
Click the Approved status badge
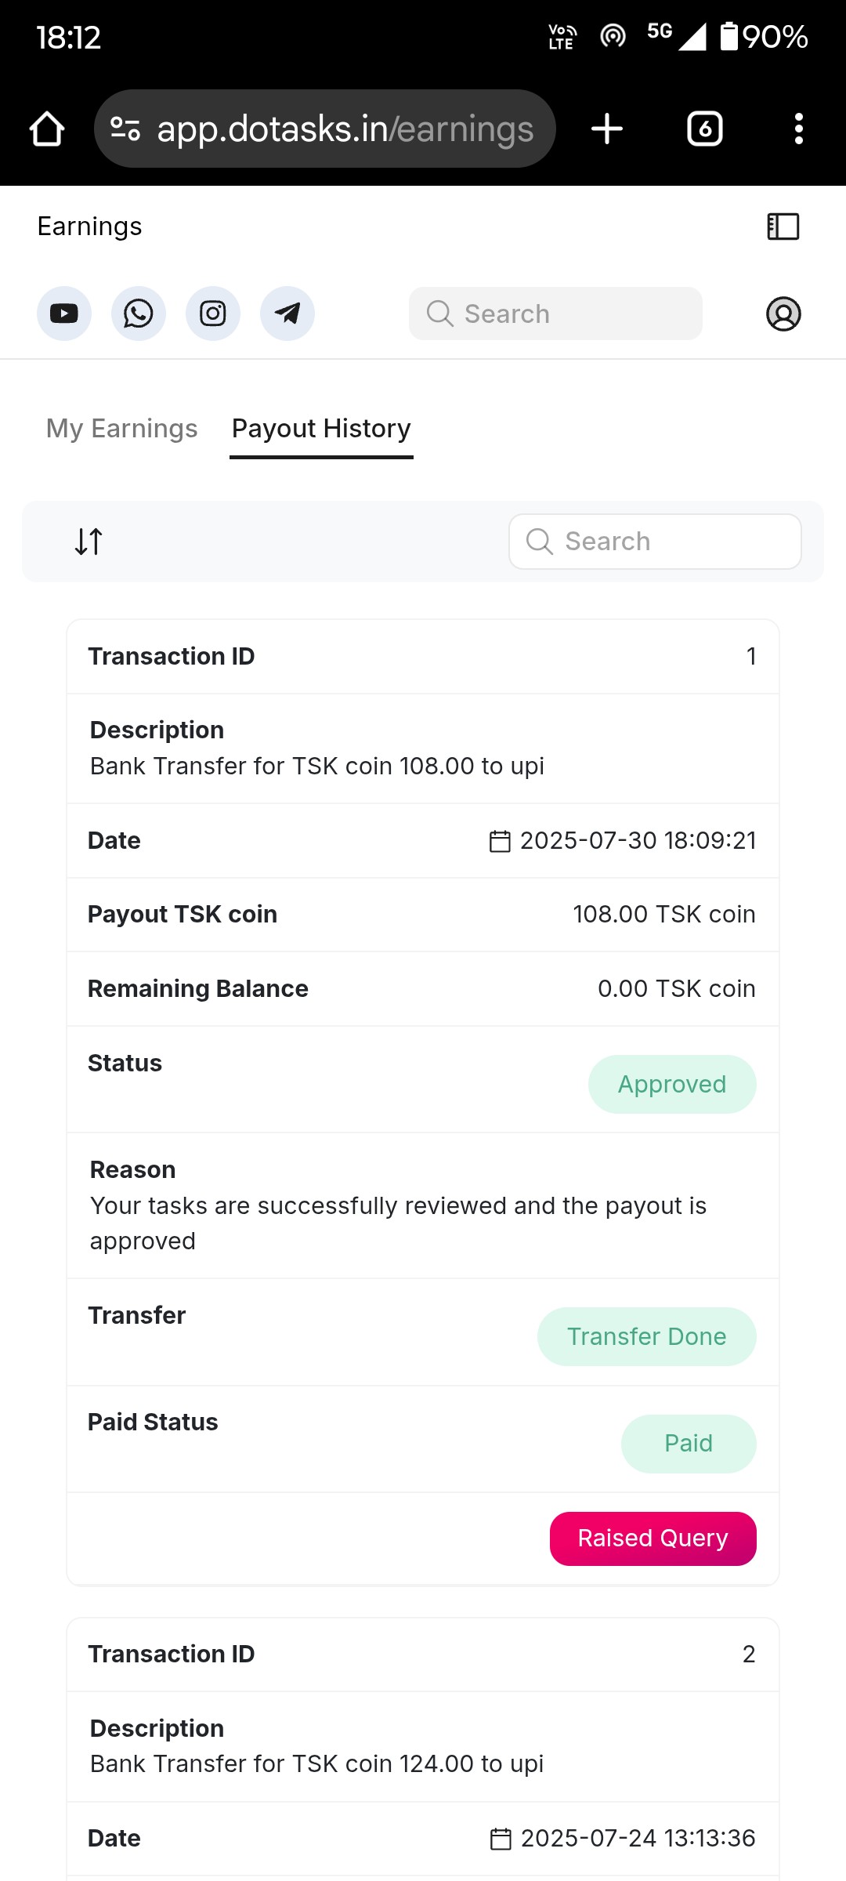pyautogui.click(x=672, y=1084)
